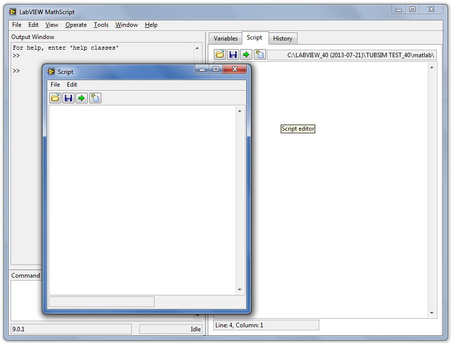Open the Operate menu
This screenshot has height=343, width=451.
coord(76,25)
